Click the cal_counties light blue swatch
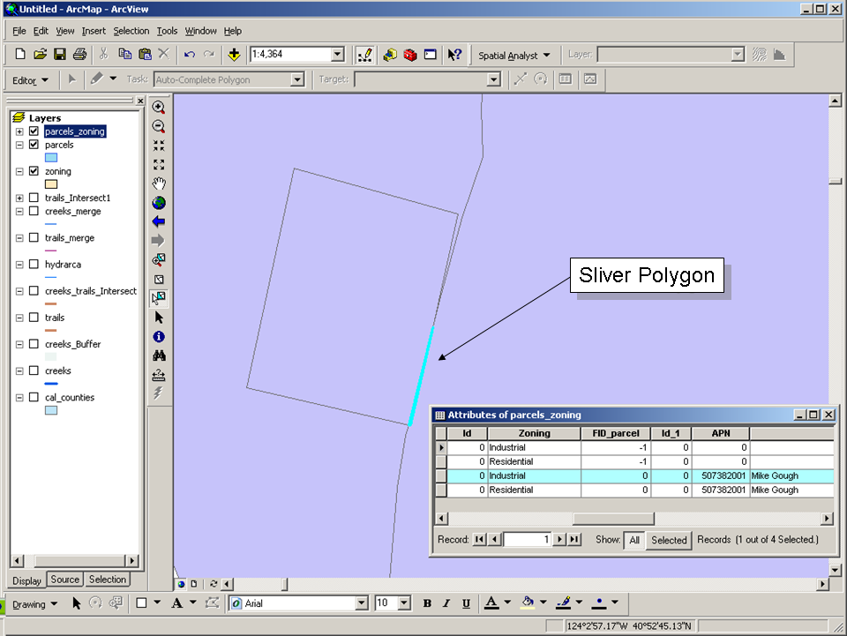 pyautogui.click(x=51, y=410)
